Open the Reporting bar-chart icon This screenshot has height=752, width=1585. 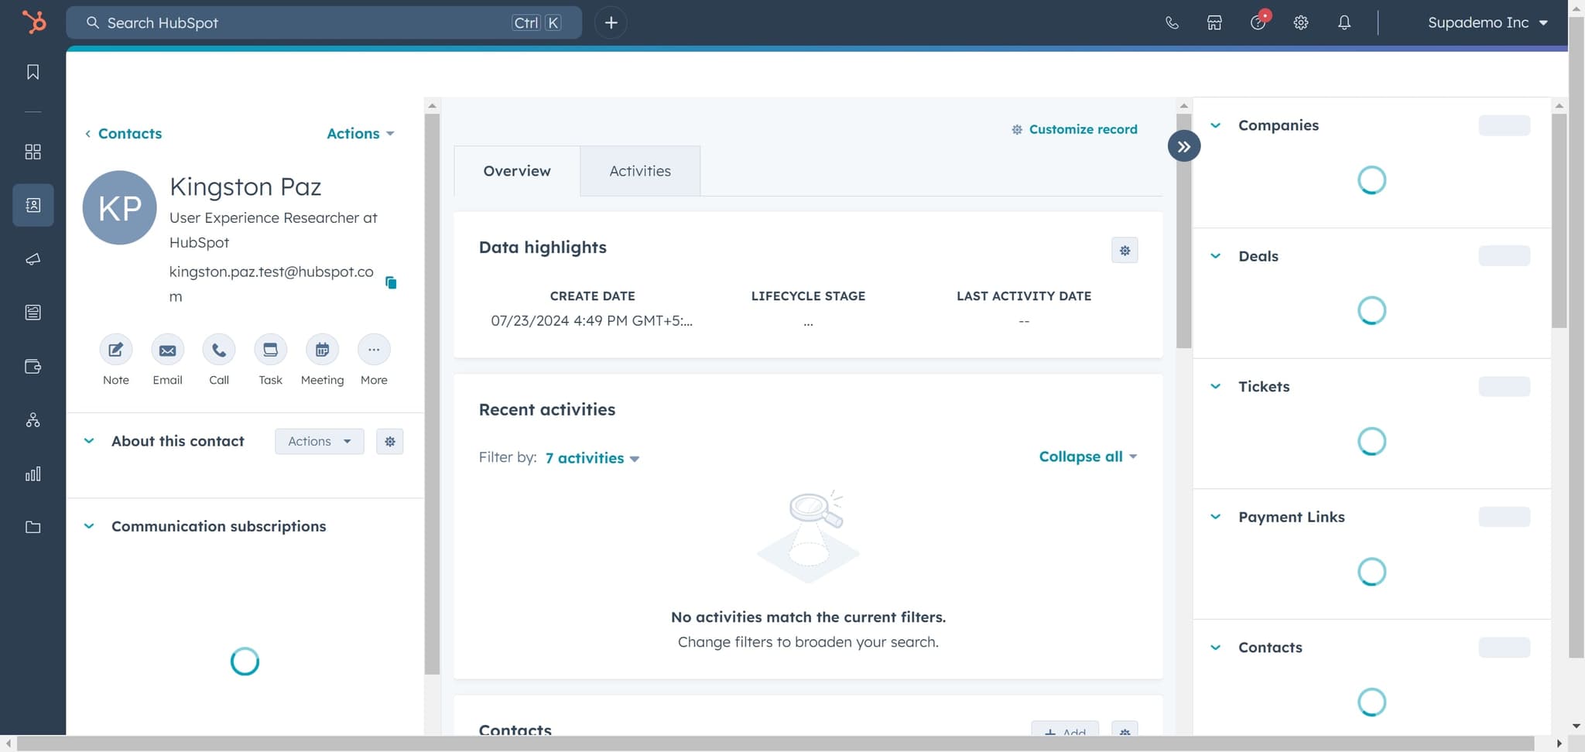point(33,473)
